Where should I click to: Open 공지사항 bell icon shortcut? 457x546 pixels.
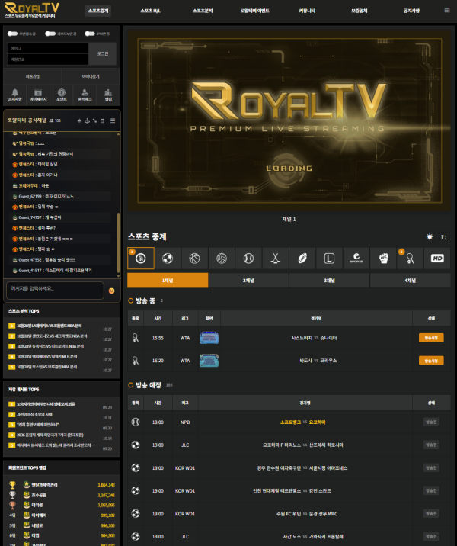coord(15,95)
